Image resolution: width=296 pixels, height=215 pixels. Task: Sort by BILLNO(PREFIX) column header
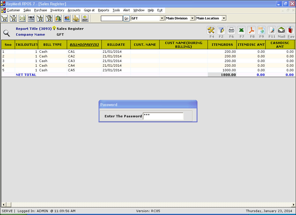84,45
